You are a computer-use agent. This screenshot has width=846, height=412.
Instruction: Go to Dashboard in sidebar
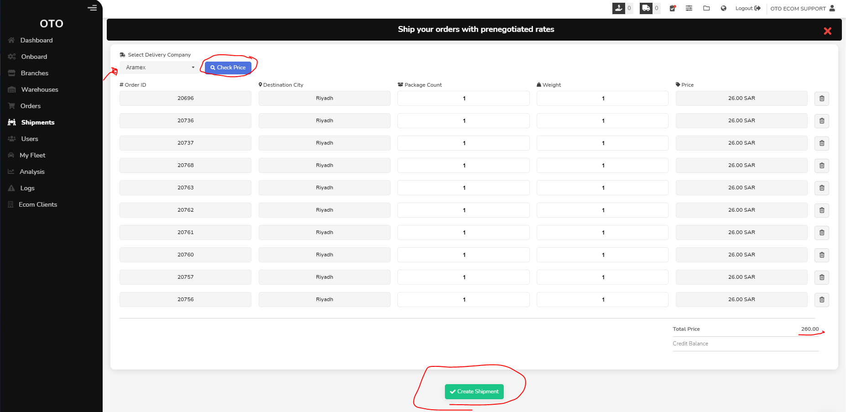pos(37,40)
